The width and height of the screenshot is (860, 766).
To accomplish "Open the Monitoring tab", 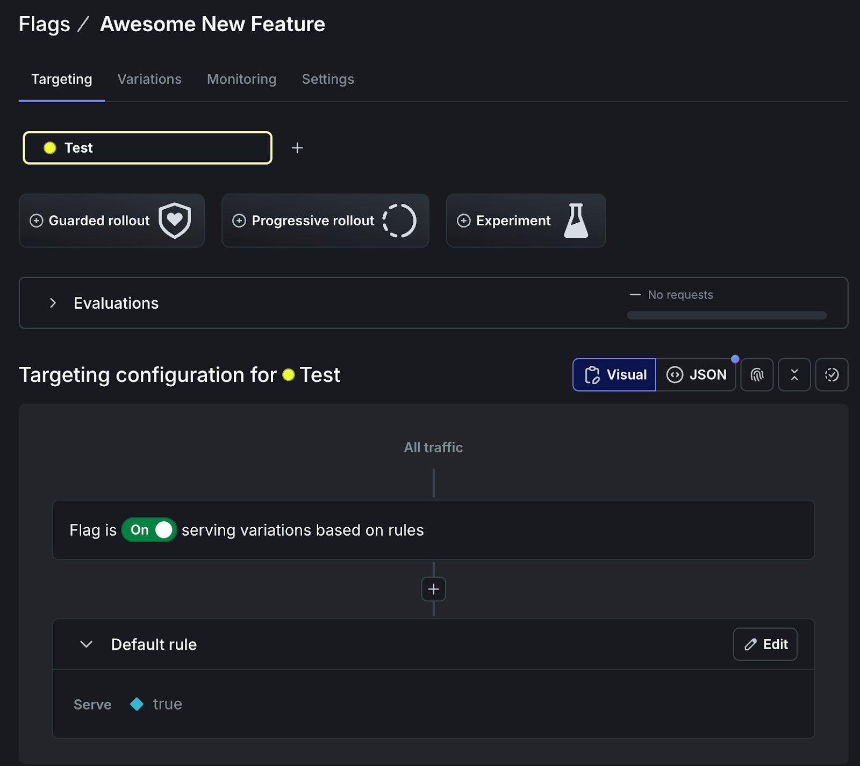I will coord(241,79).
